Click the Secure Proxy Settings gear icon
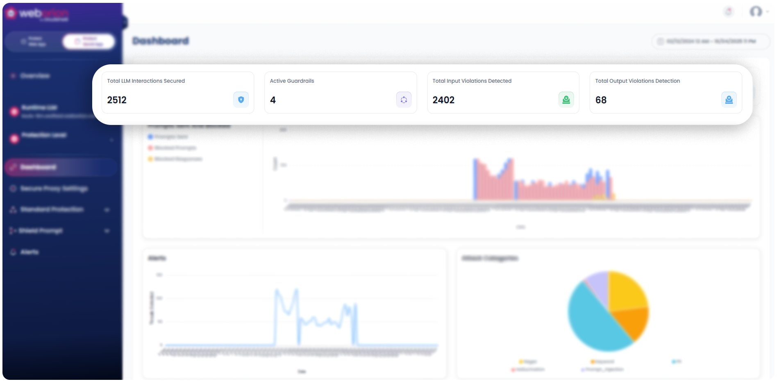Viewport: 779px width, 386px height. 13,188
